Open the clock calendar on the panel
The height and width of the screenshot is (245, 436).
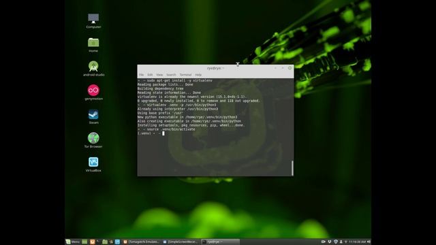tap(357, 242)
